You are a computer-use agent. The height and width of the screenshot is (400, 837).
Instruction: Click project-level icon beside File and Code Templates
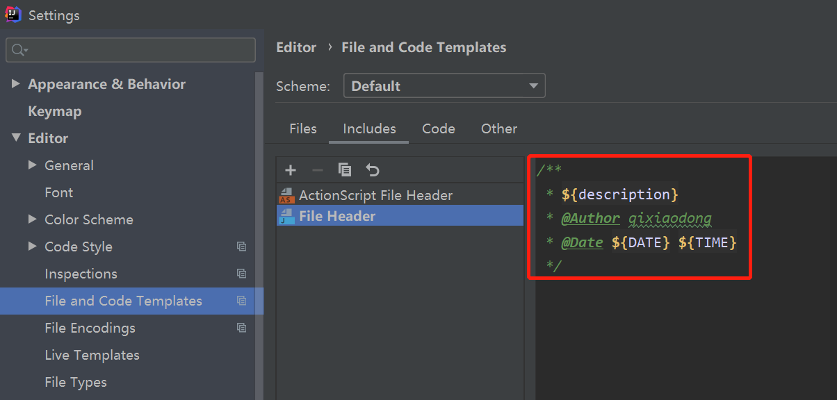pyautogui.click(x=242, y=301)
